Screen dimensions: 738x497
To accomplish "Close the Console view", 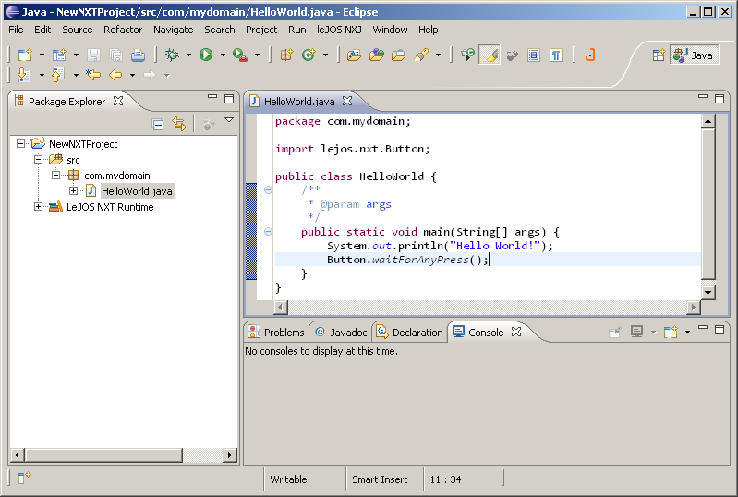I will click(516, 332).
